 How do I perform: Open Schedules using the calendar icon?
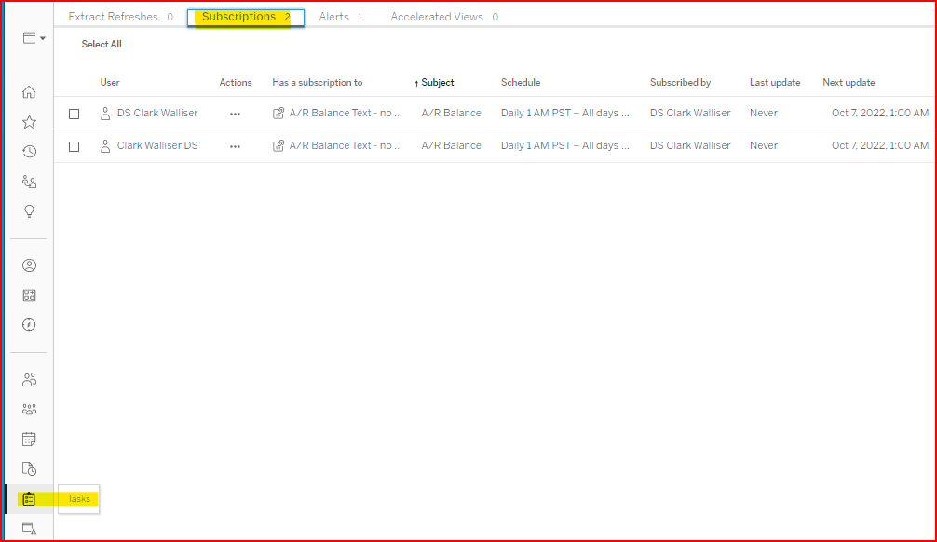29,439
